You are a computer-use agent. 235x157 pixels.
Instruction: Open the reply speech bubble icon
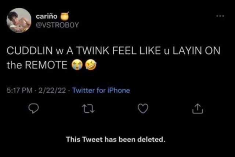(33, 108)
